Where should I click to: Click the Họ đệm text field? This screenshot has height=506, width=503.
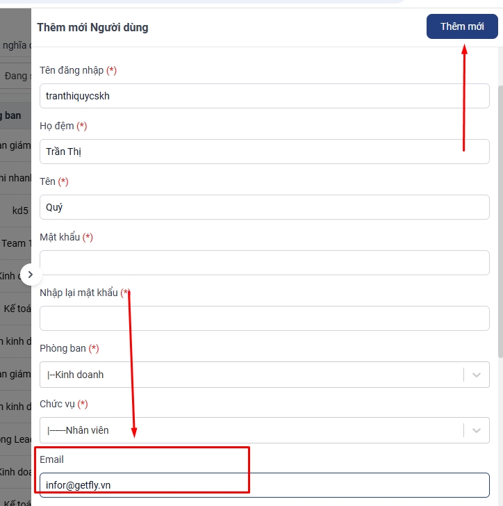point(264,152)
